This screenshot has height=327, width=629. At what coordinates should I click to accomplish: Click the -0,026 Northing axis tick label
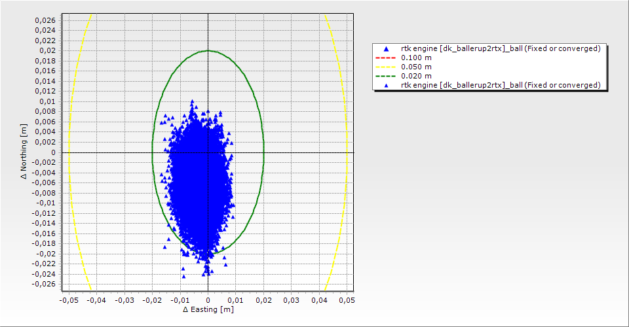44,284
